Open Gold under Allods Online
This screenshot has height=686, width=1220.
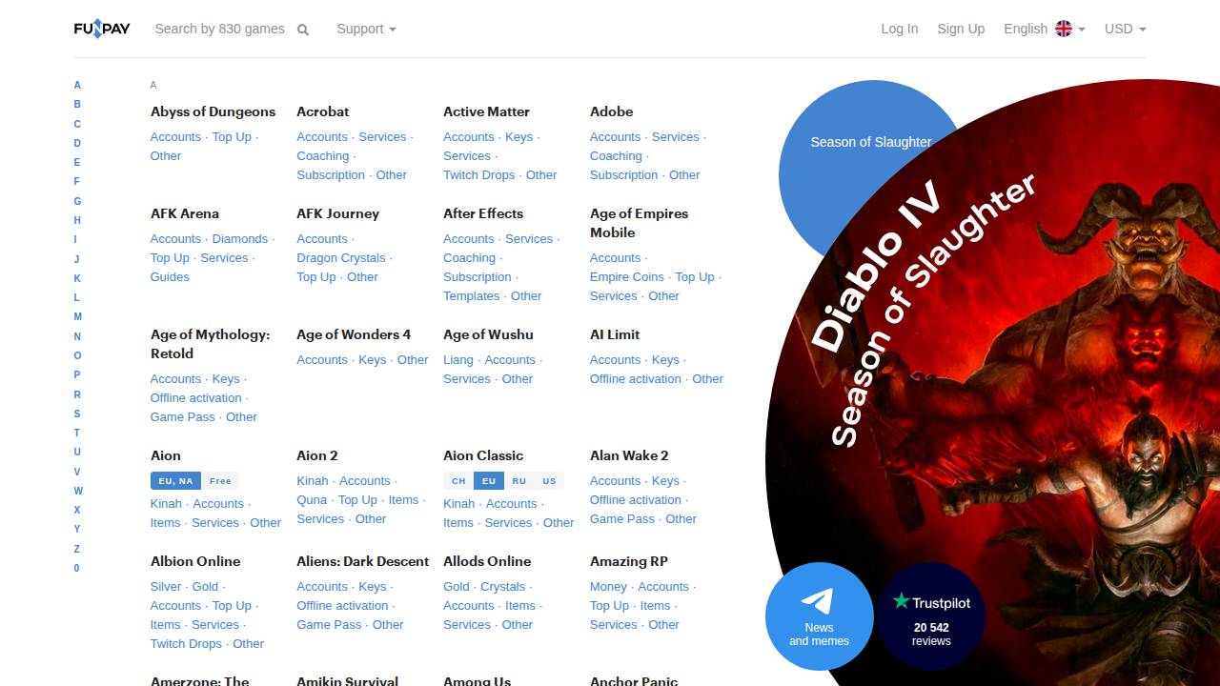[457, 587]
